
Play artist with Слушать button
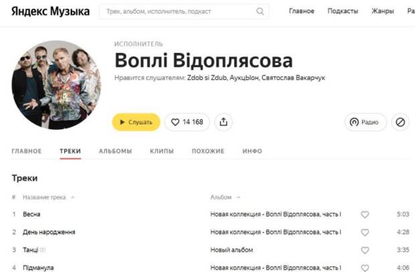point(136,122)
